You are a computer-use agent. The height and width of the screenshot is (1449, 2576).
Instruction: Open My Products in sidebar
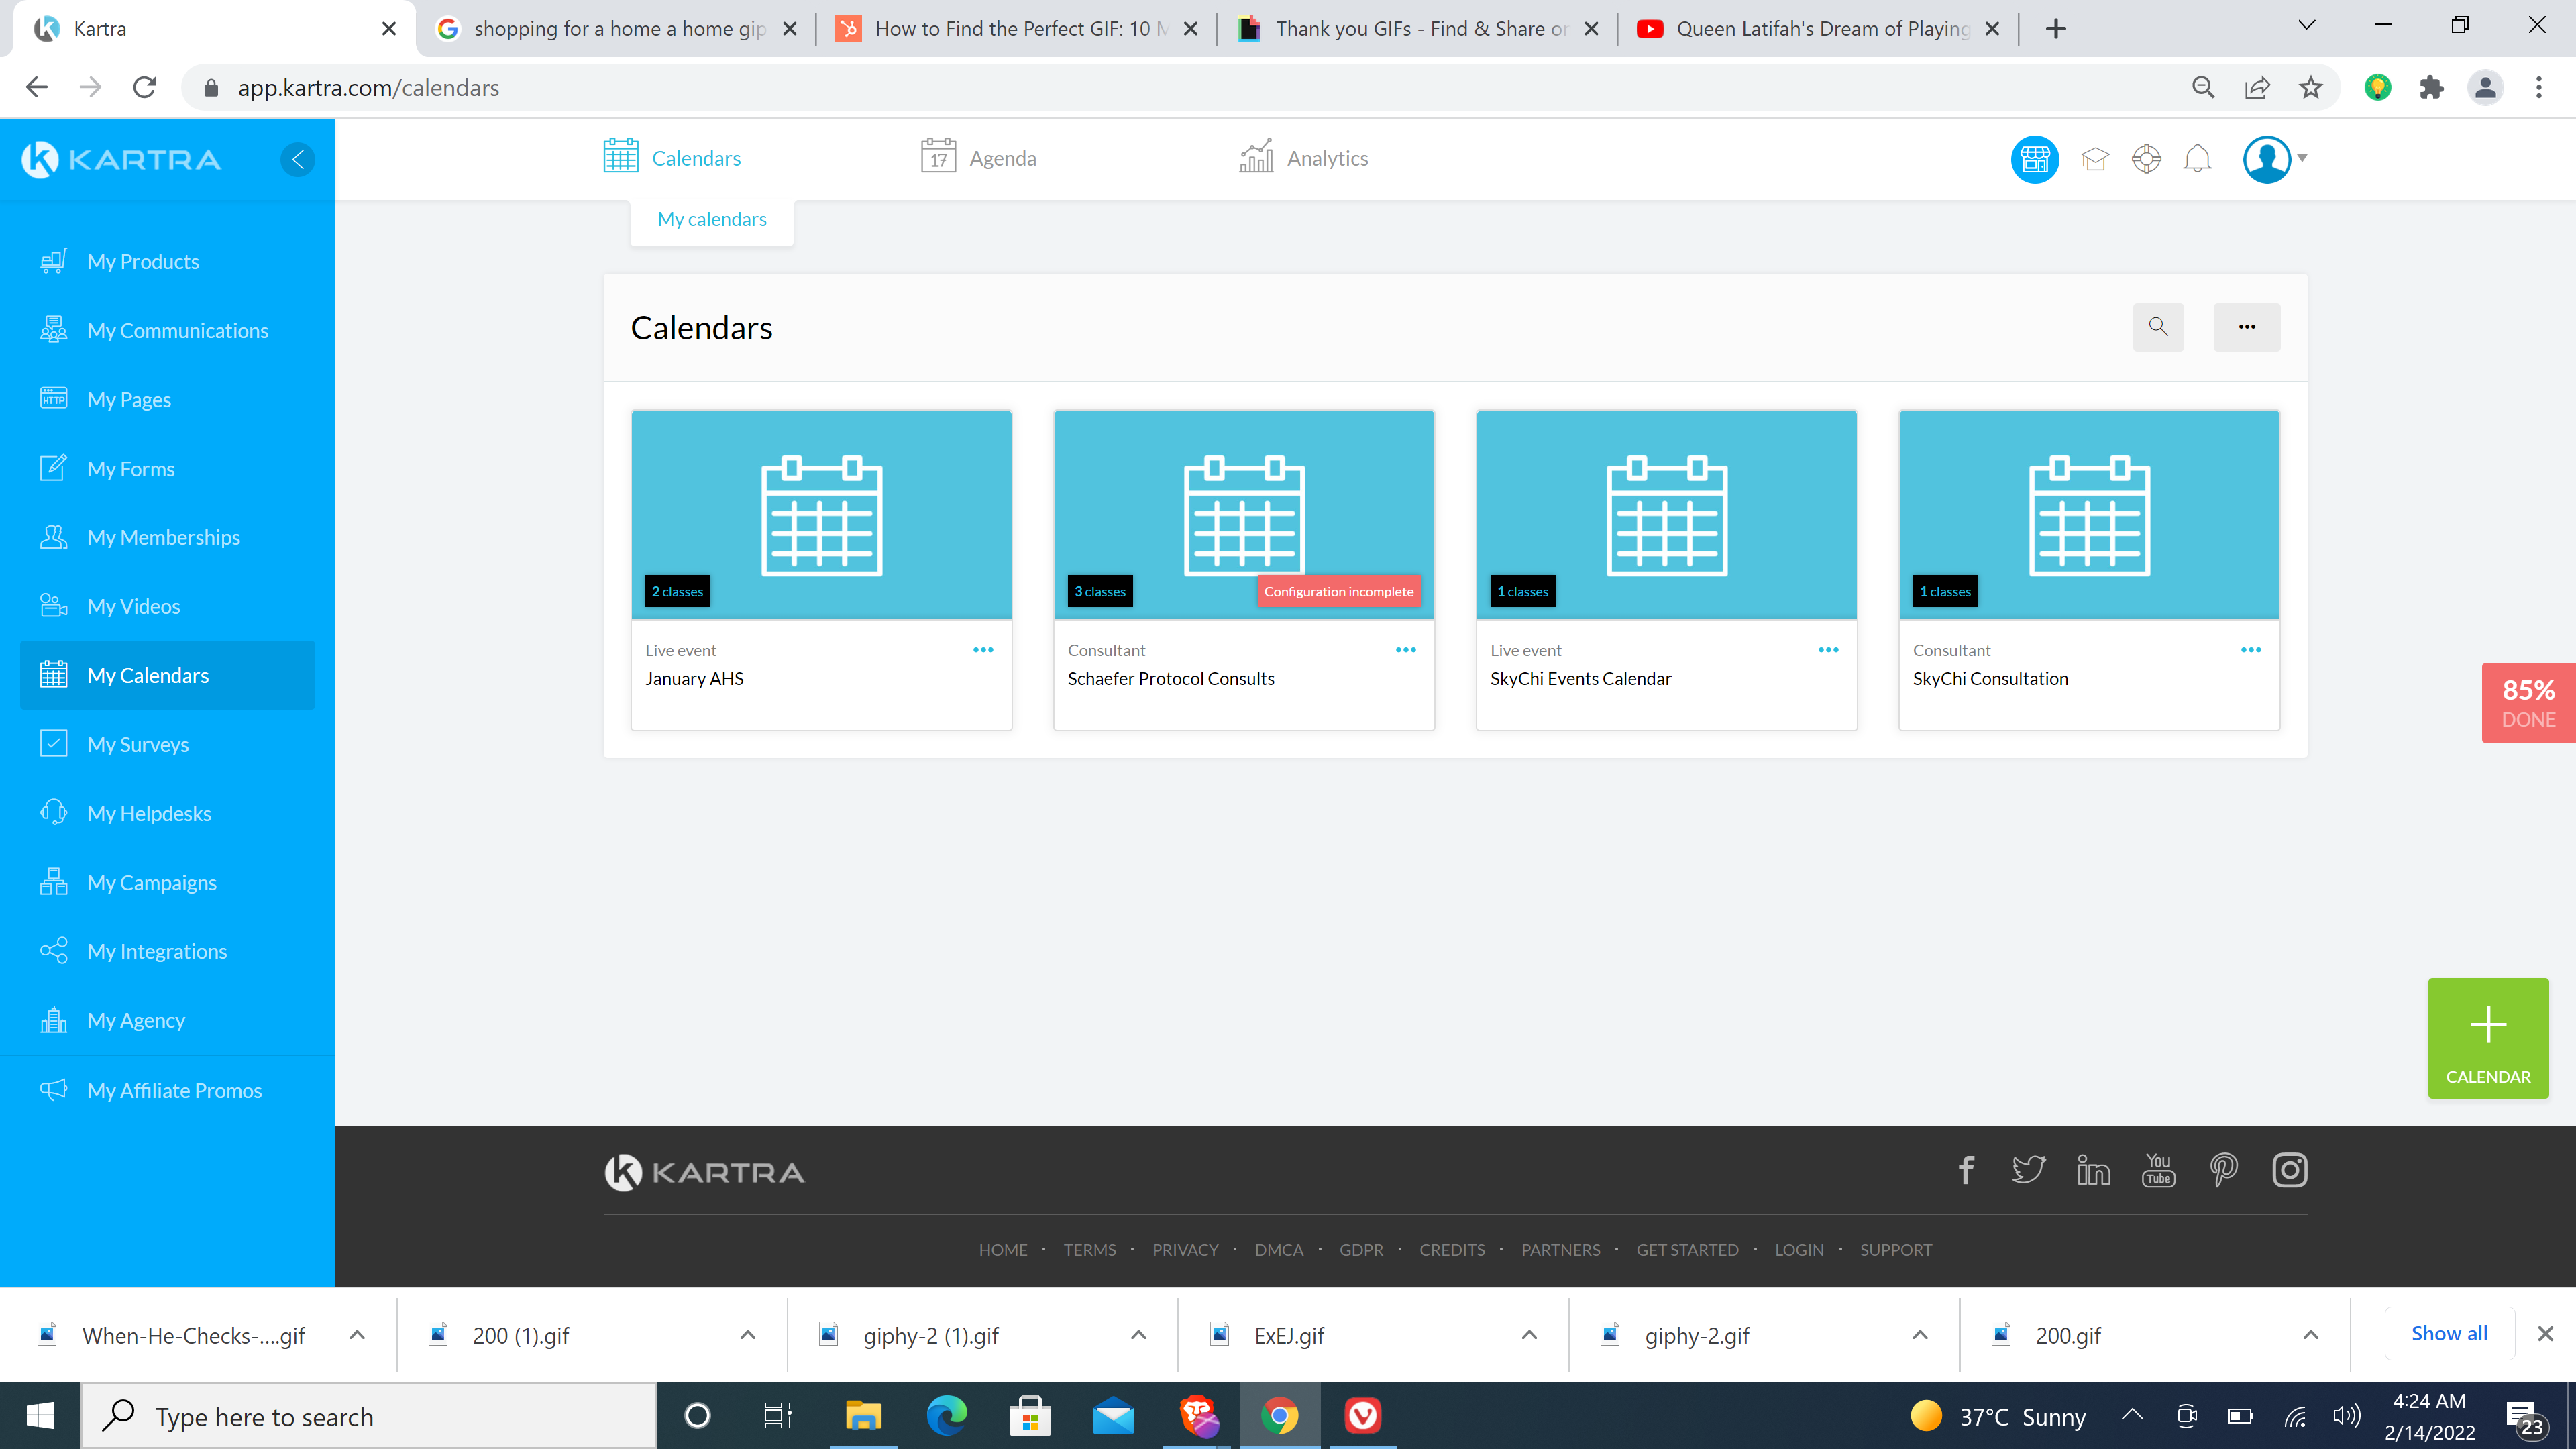click(x=143, y=261)
